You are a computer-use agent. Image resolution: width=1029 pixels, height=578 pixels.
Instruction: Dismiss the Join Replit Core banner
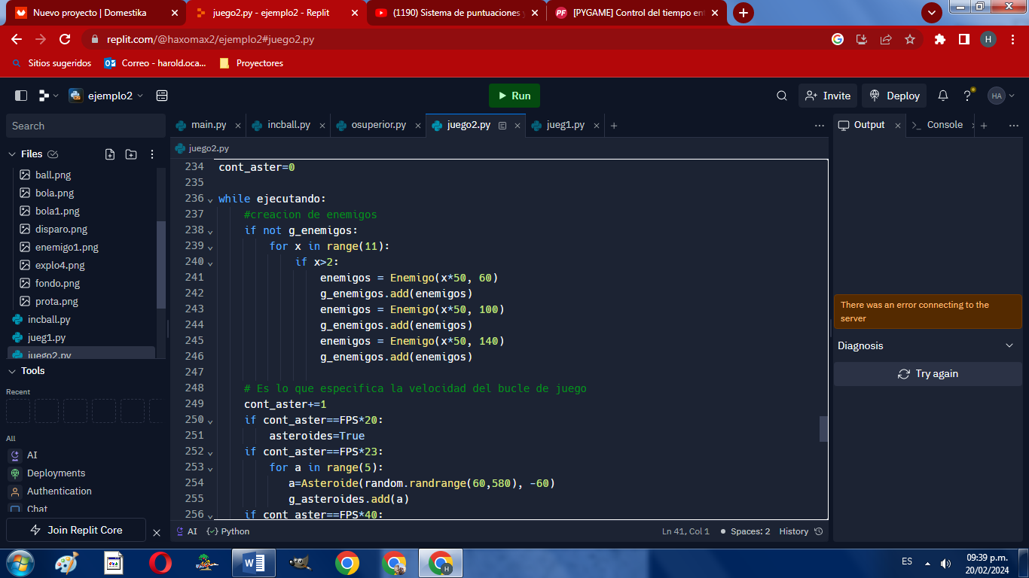tap(157, 533)
